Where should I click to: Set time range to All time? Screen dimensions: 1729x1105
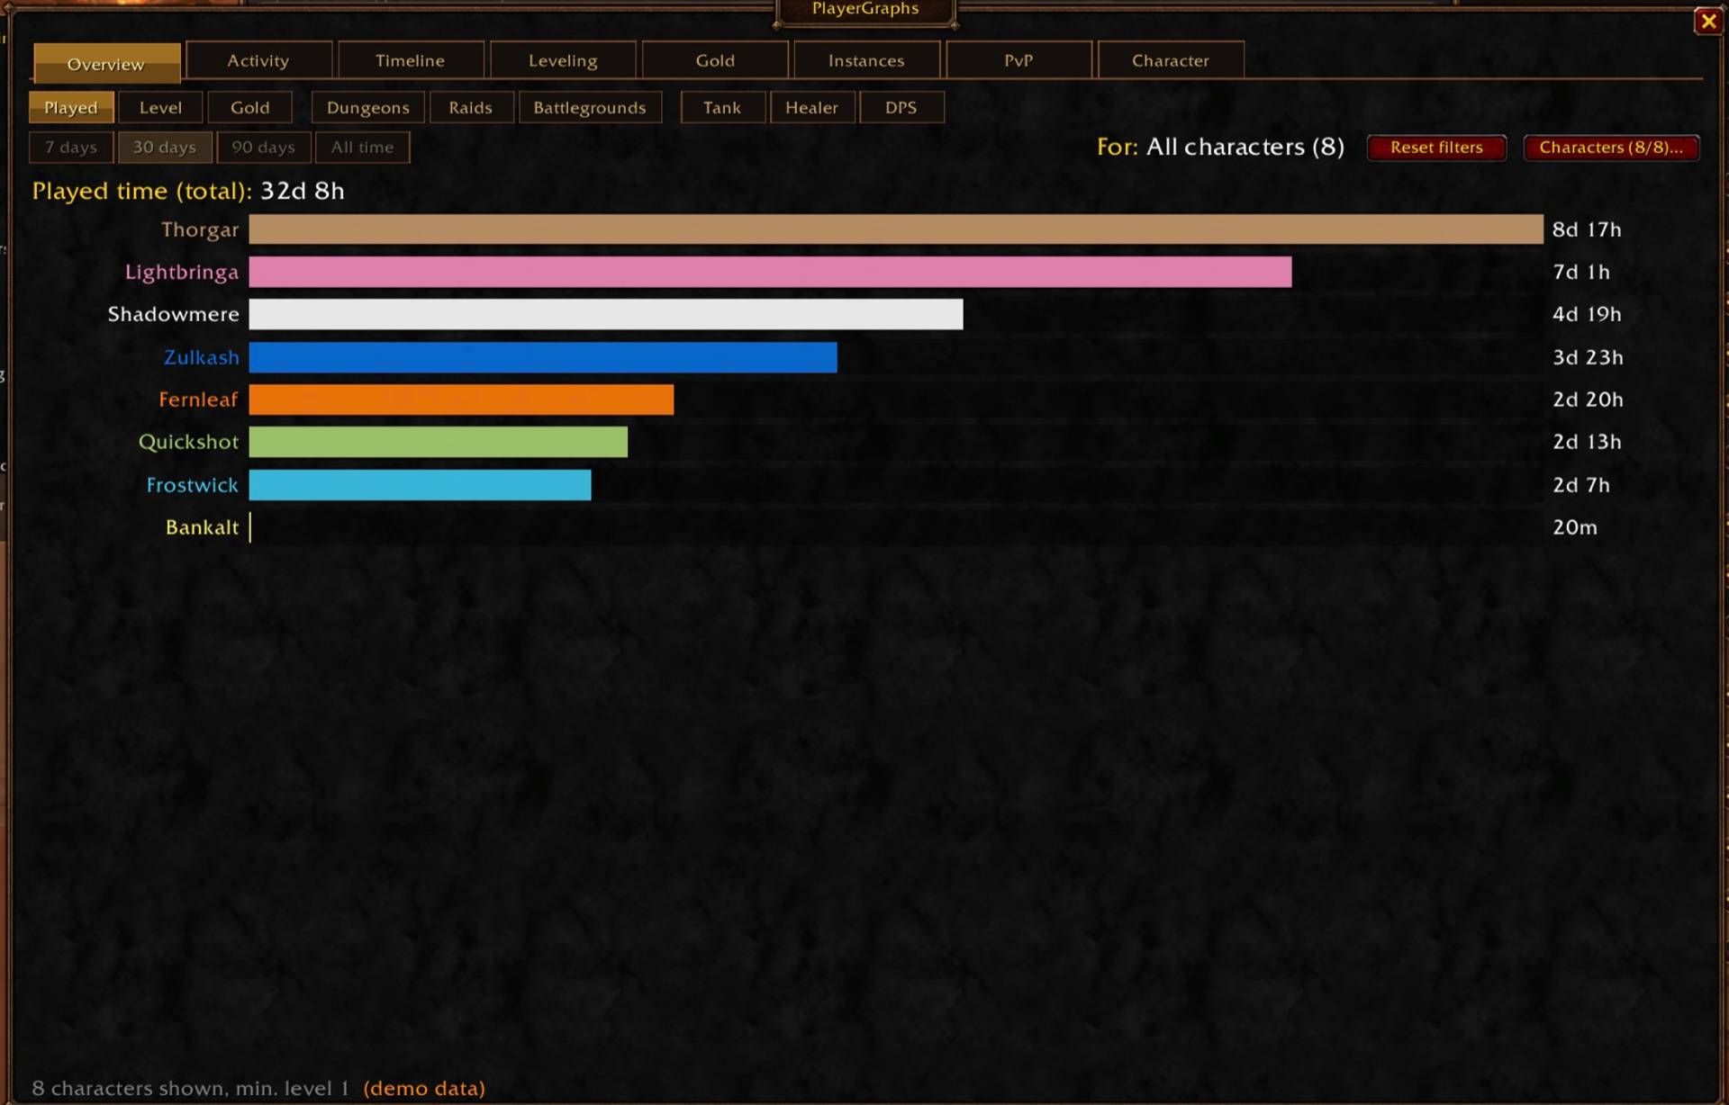point(362,147)
